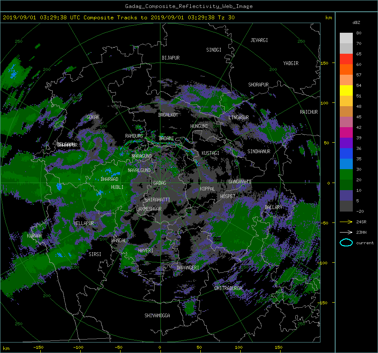Screen dimensions: 378x353
Task: Click the NAVALGUND town label
Action: pos(139,170)
